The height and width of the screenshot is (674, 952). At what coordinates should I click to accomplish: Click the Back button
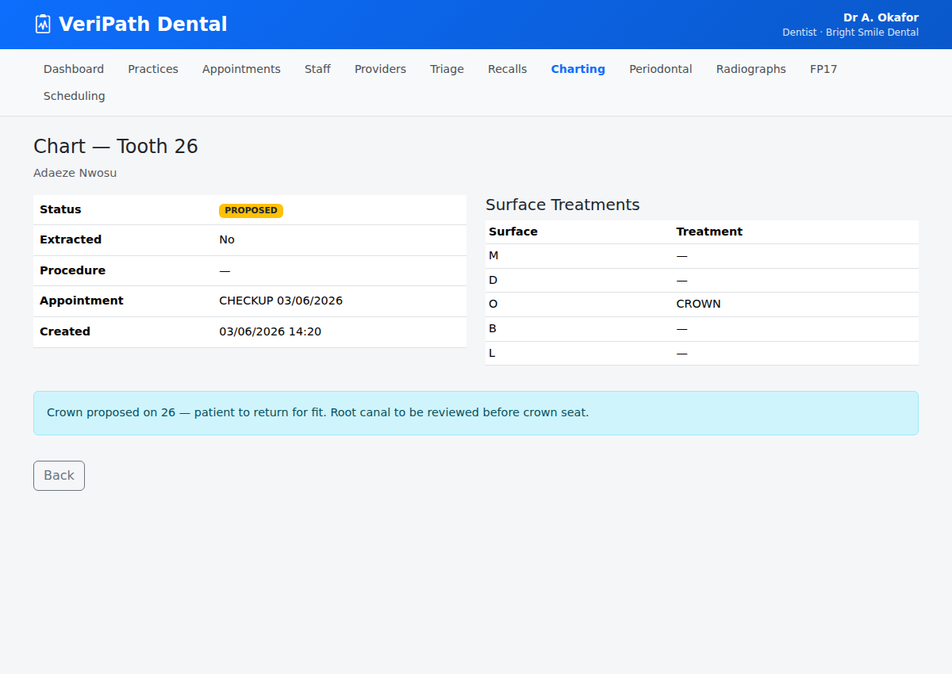tap(59, 476)
